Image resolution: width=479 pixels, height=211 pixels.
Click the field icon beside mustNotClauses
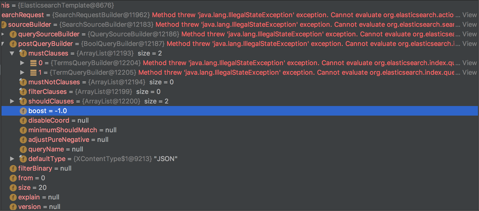tap(23, 82)
